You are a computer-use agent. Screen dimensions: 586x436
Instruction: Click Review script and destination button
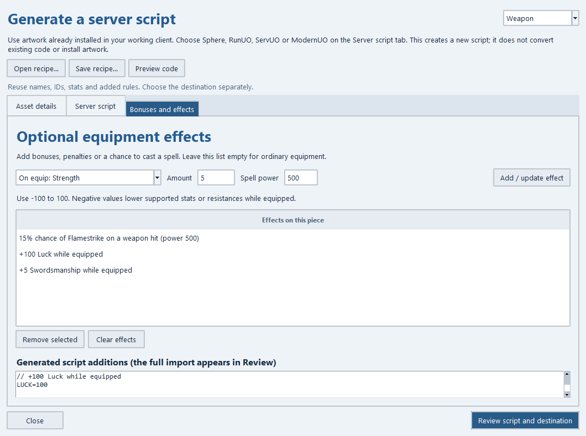click(525, 421)
